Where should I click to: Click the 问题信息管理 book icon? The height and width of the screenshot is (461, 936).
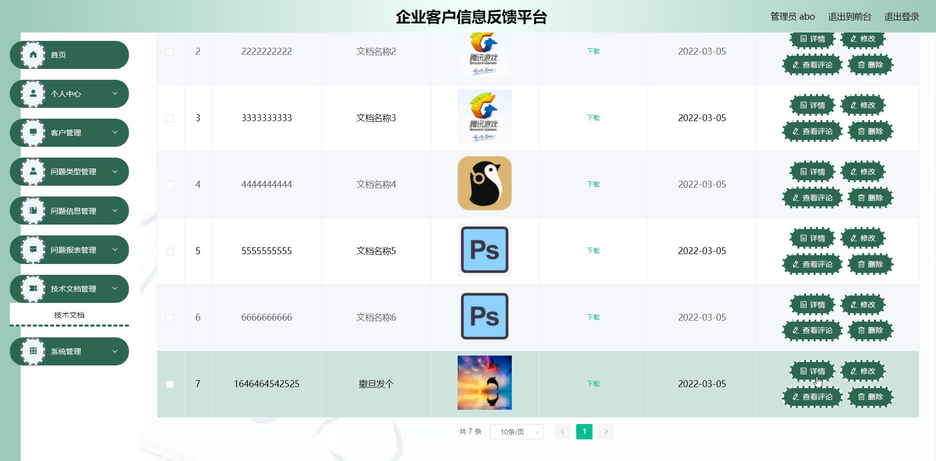(x=33, y=211)
